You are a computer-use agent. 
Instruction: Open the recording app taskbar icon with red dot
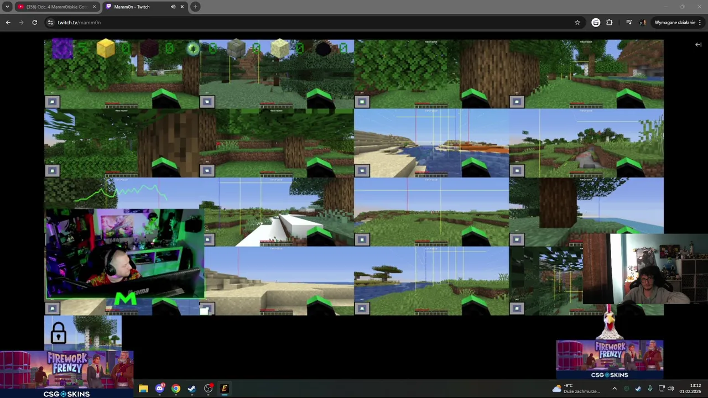point(209,389)
